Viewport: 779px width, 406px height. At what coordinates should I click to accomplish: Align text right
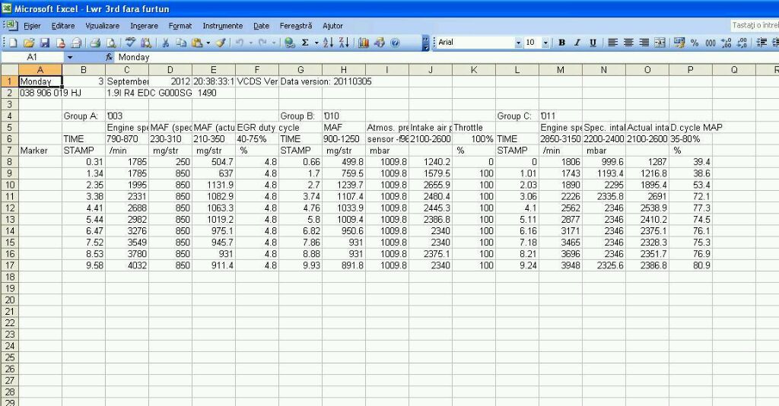click(x=644, y=43)
